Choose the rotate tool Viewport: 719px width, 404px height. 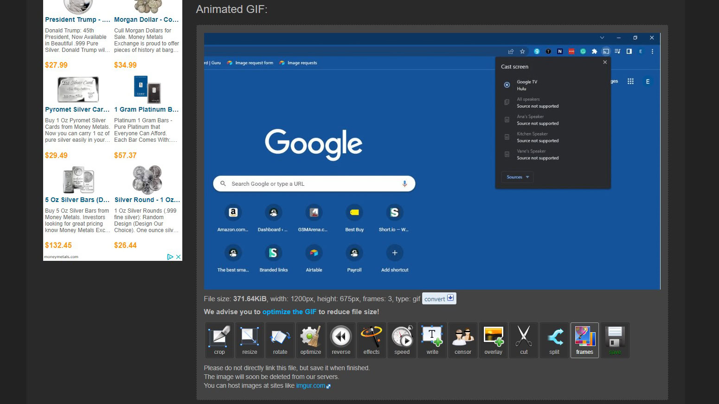280,340
